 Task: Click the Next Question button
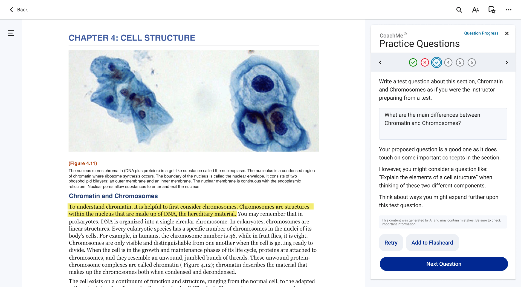(444, 264)
